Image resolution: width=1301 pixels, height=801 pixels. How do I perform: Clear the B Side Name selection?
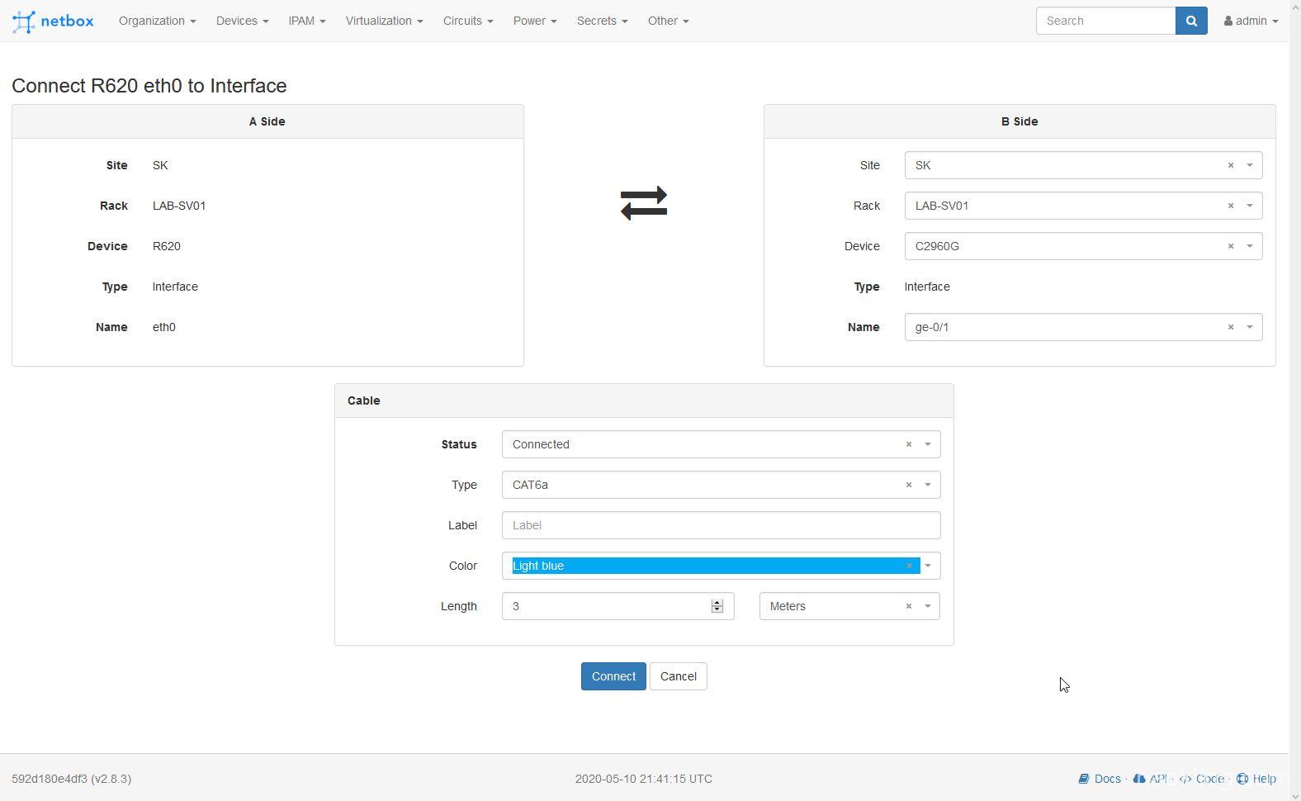pyautogui.click(x=1231, y=327)
